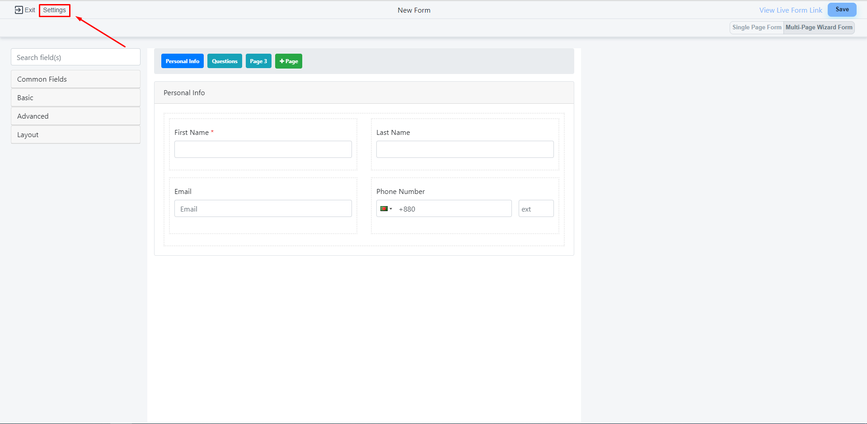Open View Live Form Link

click(790, 10)
